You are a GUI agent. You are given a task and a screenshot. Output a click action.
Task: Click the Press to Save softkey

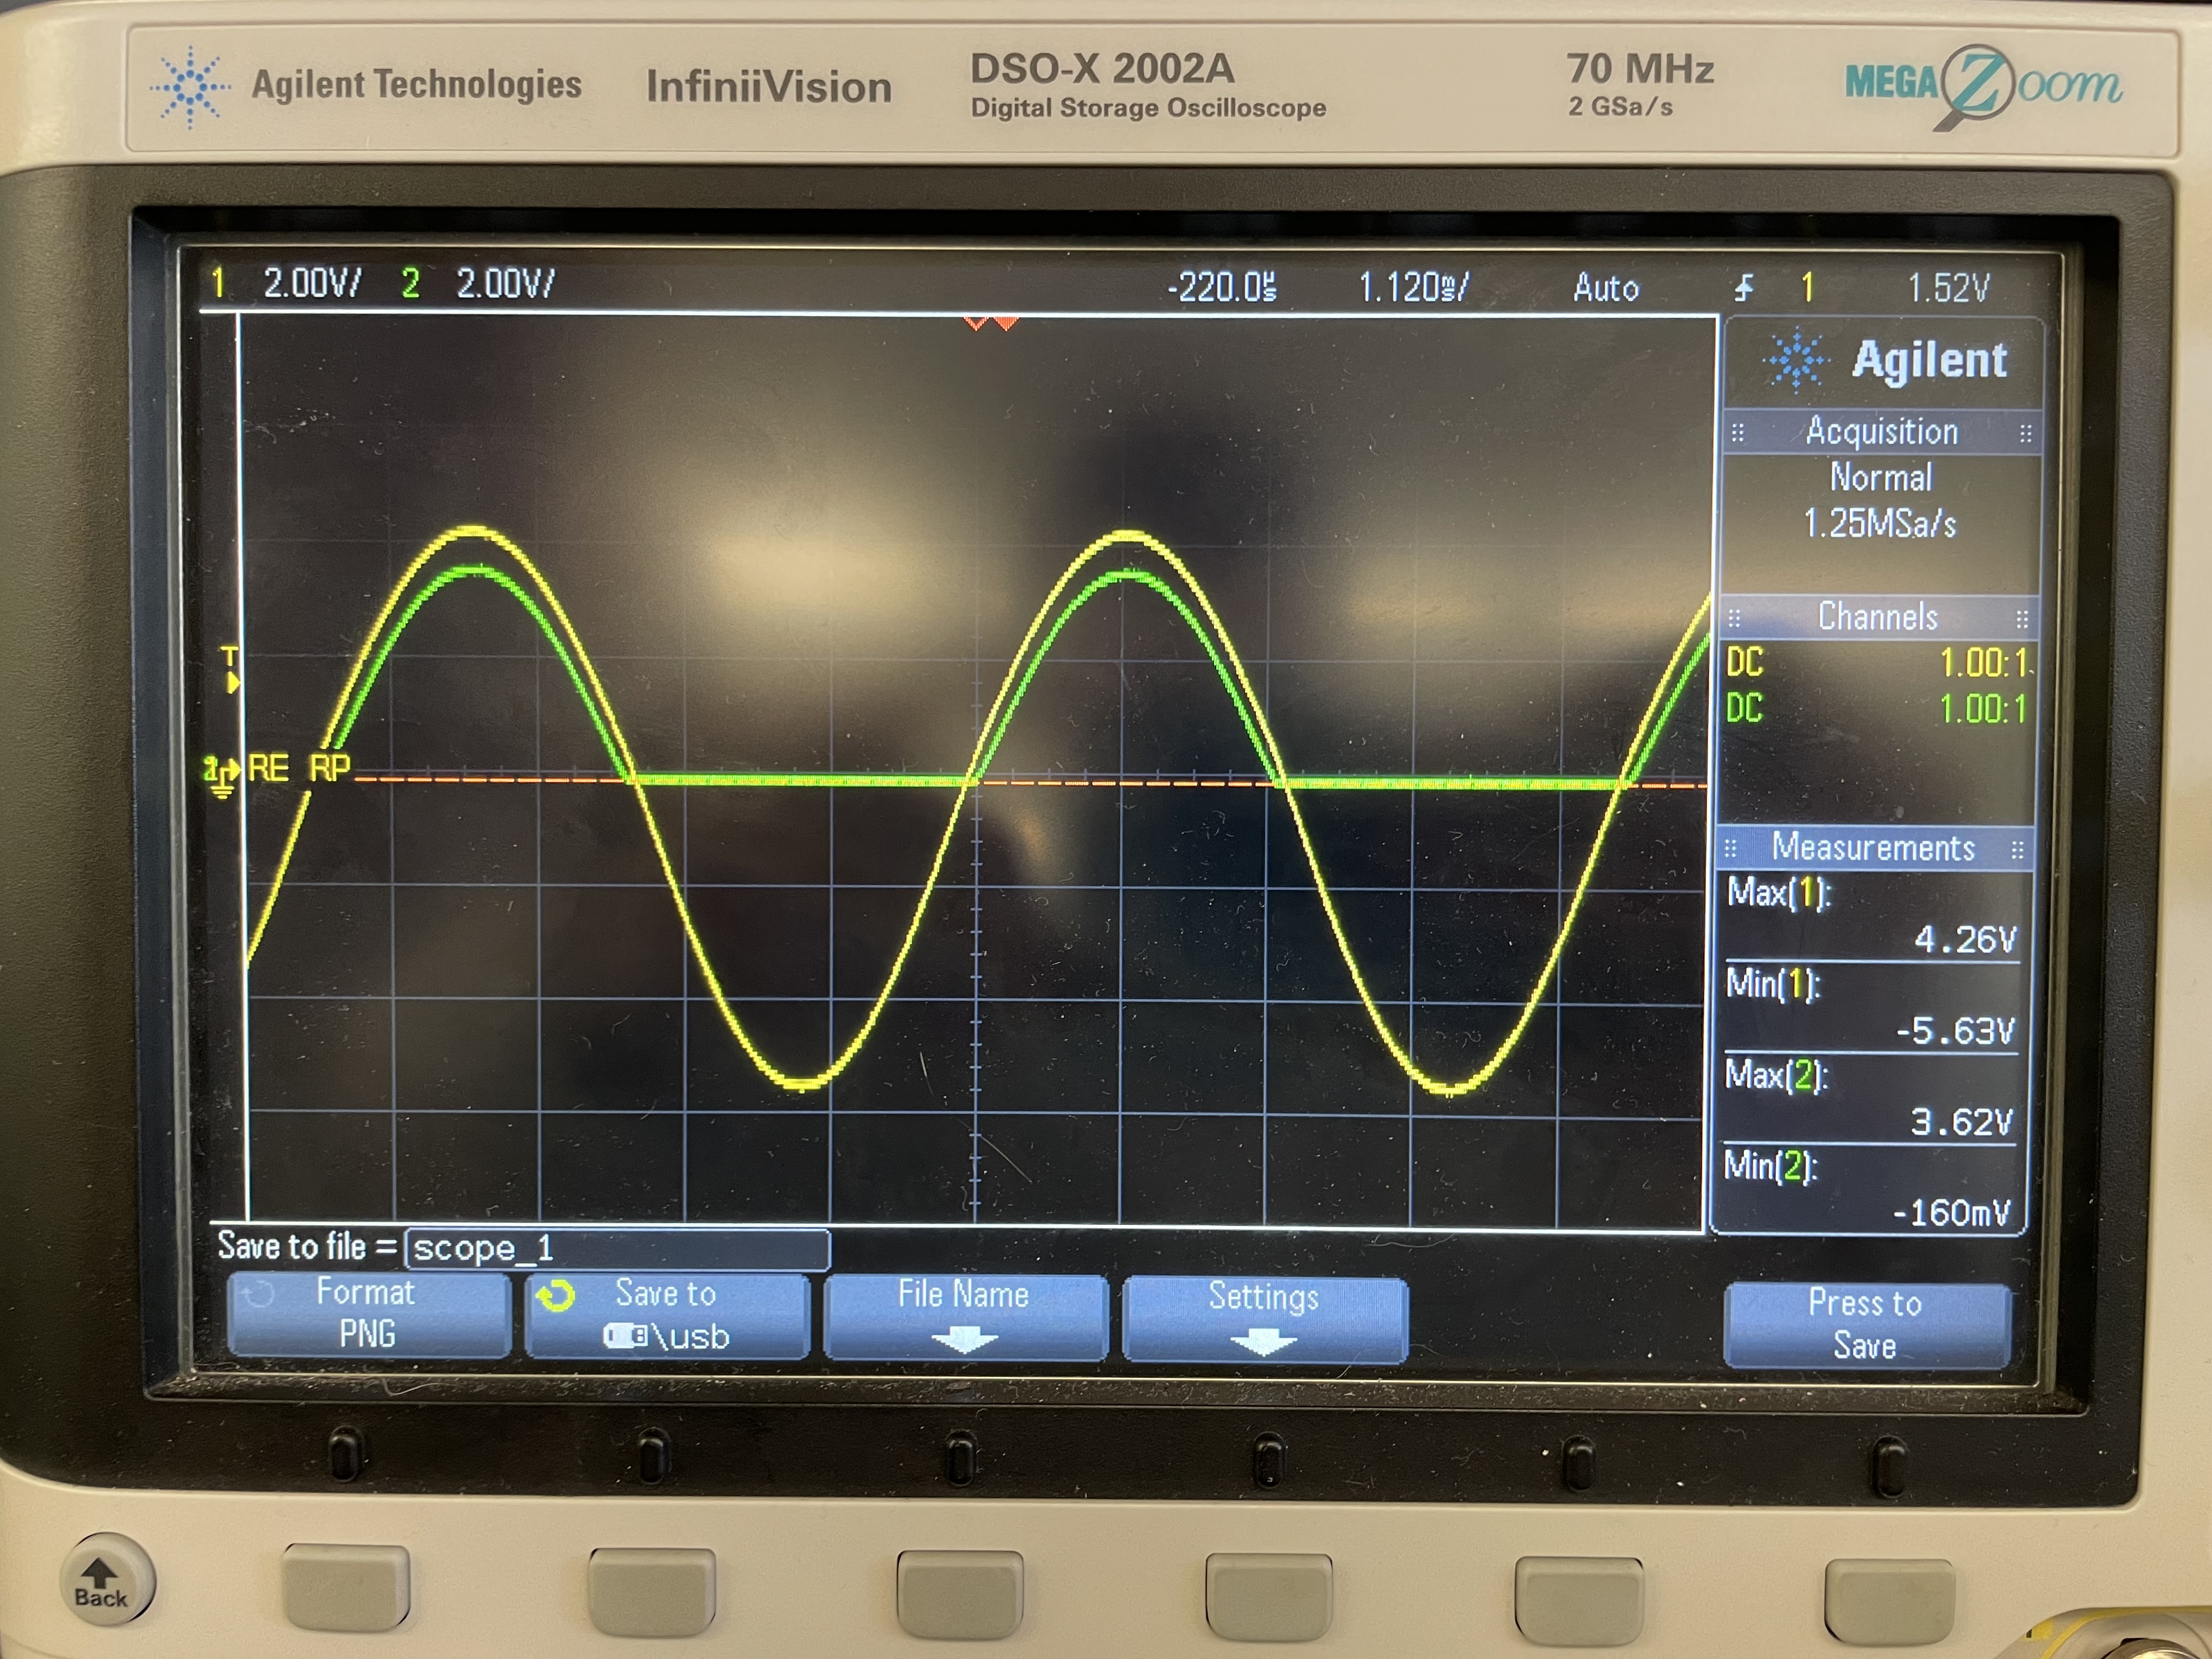tap(1866, 1325)
